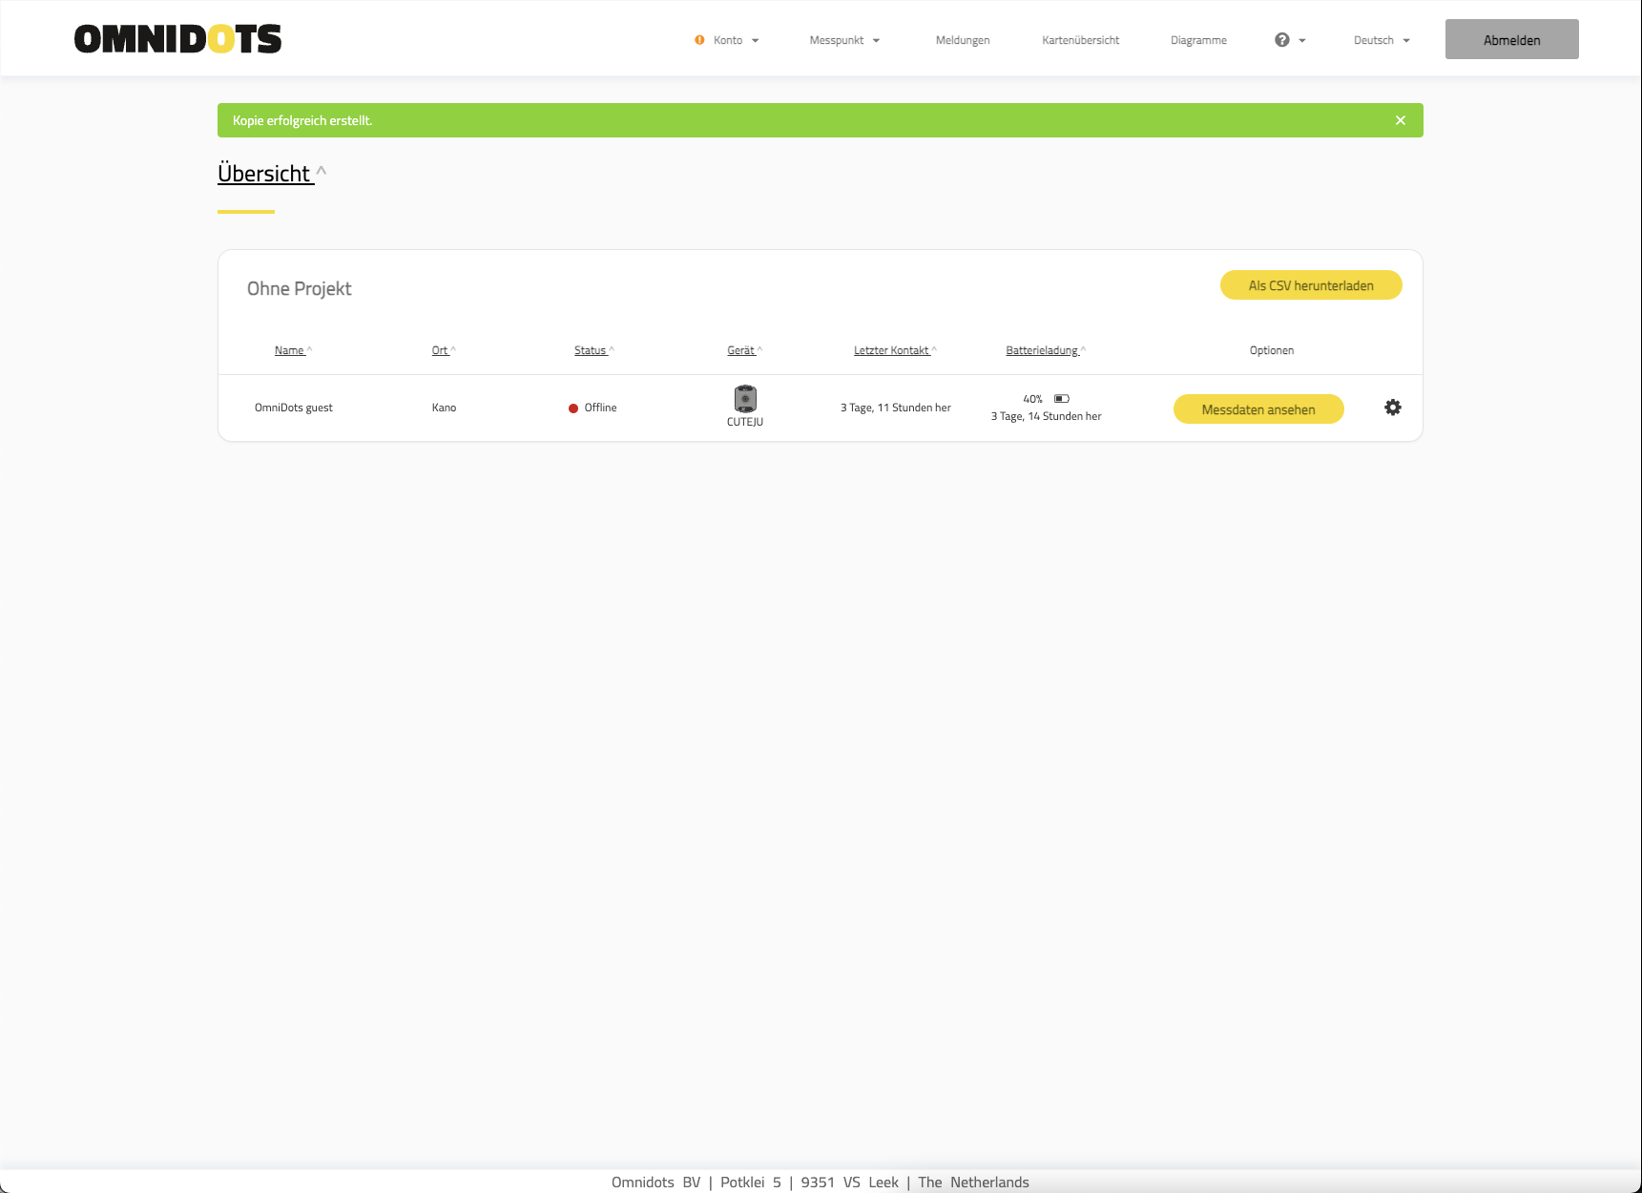Viewport: 1642px width, 1193px height.
Task: Navigate to Diagramme
Action: click(1198, 40)
